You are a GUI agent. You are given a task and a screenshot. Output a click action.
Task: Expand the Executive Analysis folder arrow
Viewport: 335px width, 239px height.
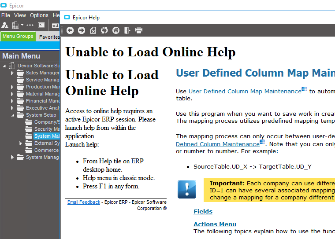coord(12,108)
